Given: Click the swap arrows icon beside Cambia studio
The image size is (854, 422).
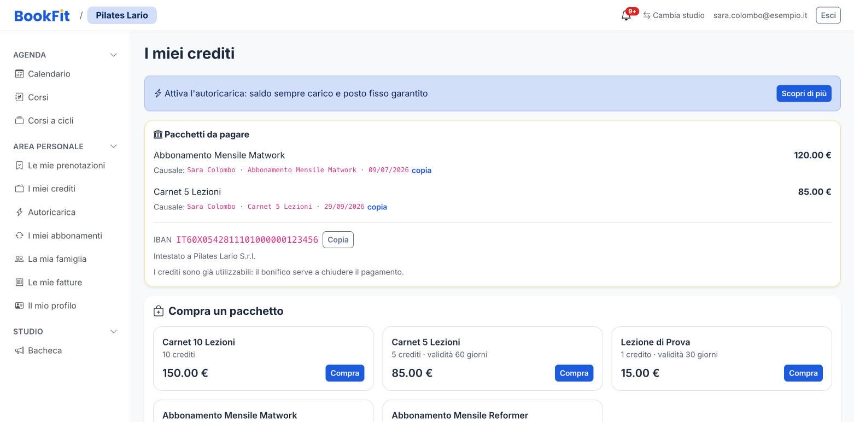Looking at the screenshot, I should (x=647, y=15).
